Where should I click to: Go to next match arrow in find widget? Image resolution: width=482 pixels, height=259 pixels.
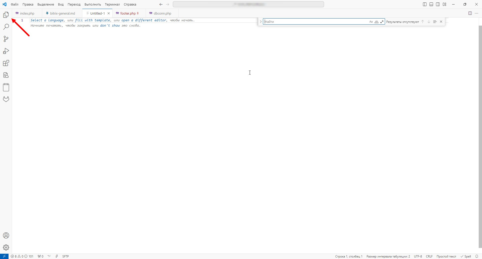point(429,22)
